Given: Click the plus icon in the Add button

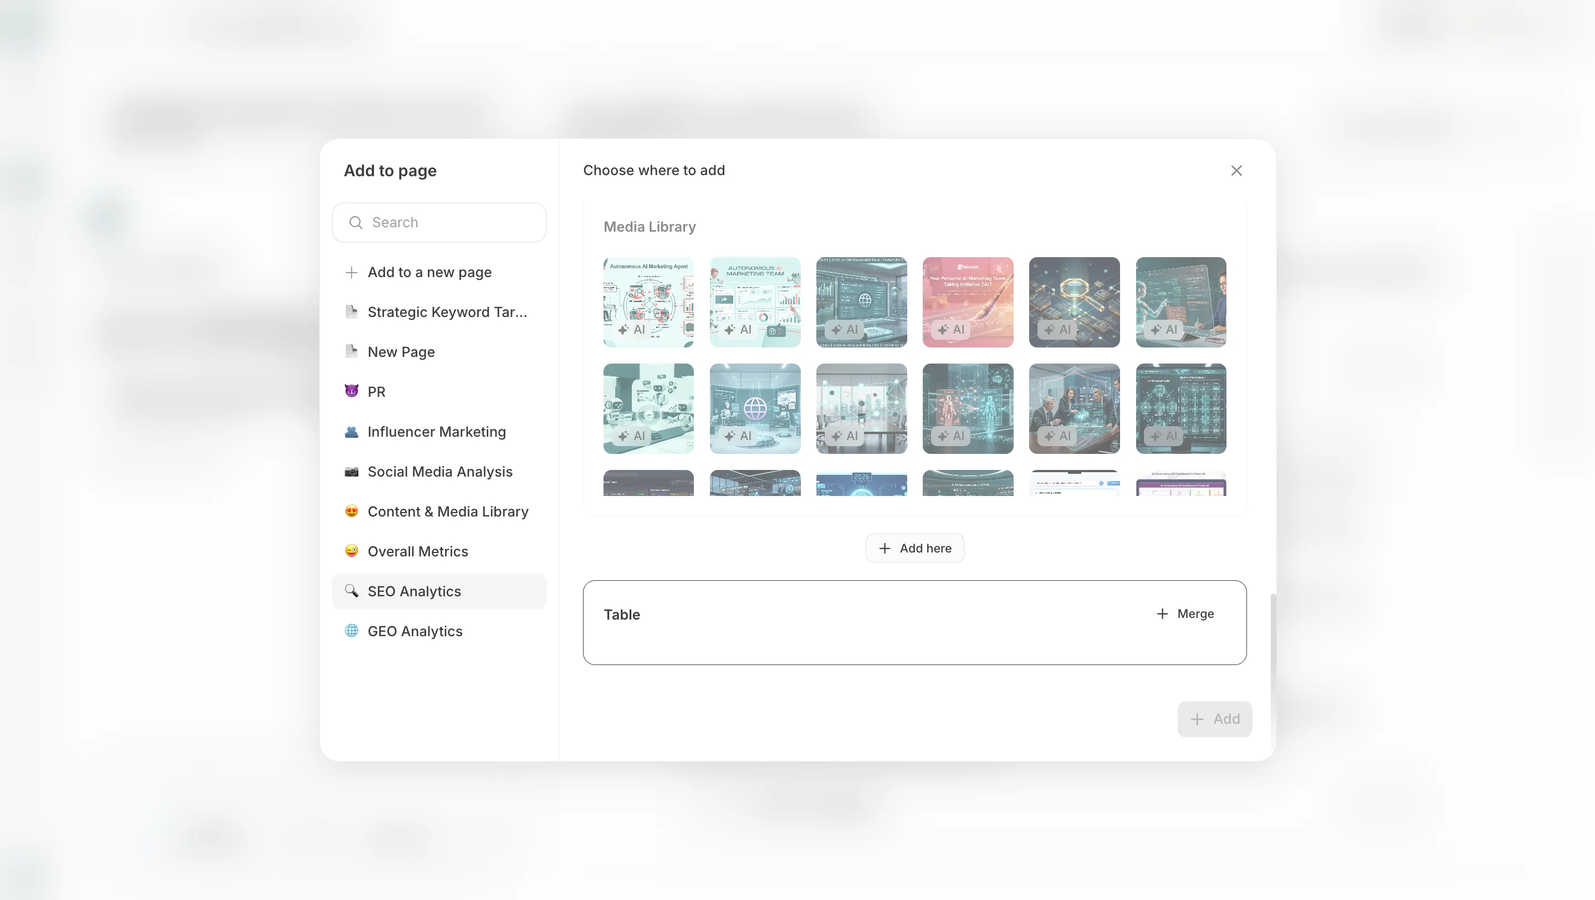Looking at the screenshot, I should tap(1197, 719).
